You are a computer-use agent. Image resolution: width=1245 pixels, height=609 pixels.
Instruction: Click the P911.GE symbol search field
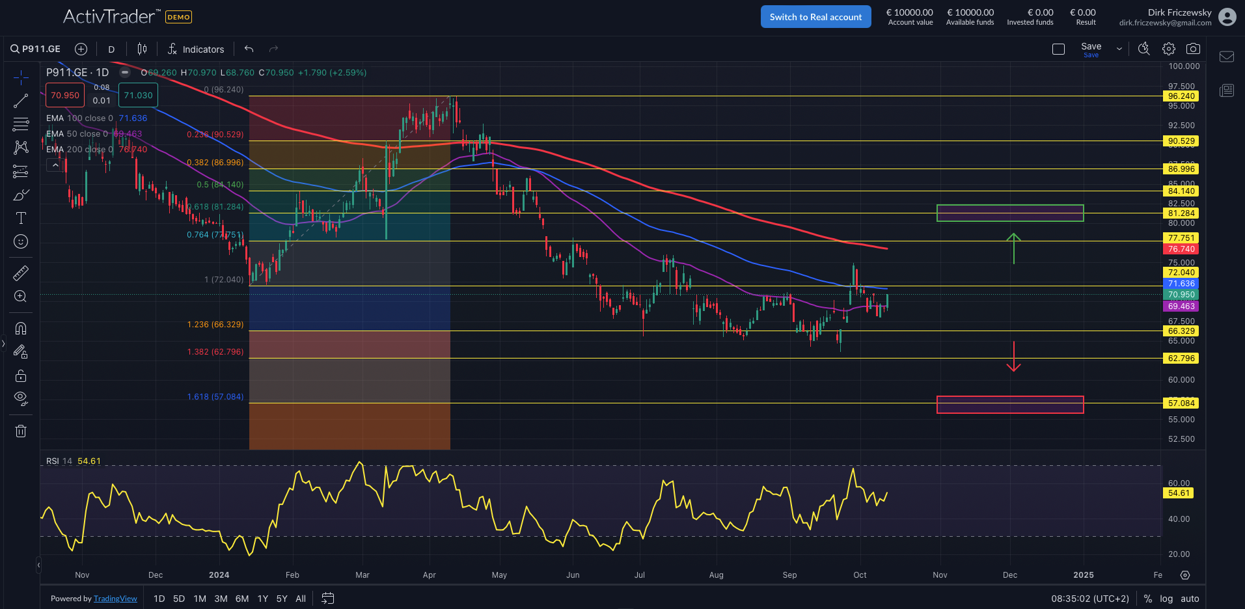tap(36, 49)
